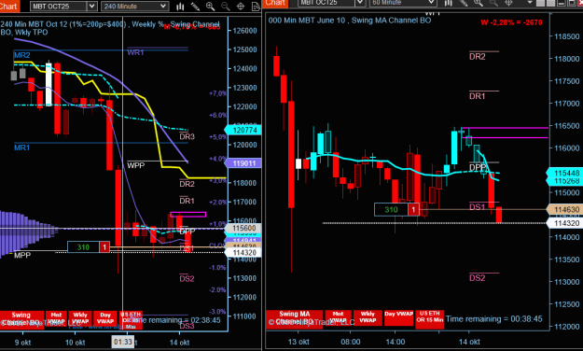Screen dimensions: 583x351
Task: Zoom in on the left 240 Minute chart
Action: (x=211, y=6)
